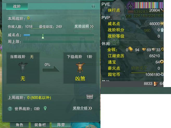Click the 威名点 progress bar marker

pyautogui.click(x=43, y=36)
